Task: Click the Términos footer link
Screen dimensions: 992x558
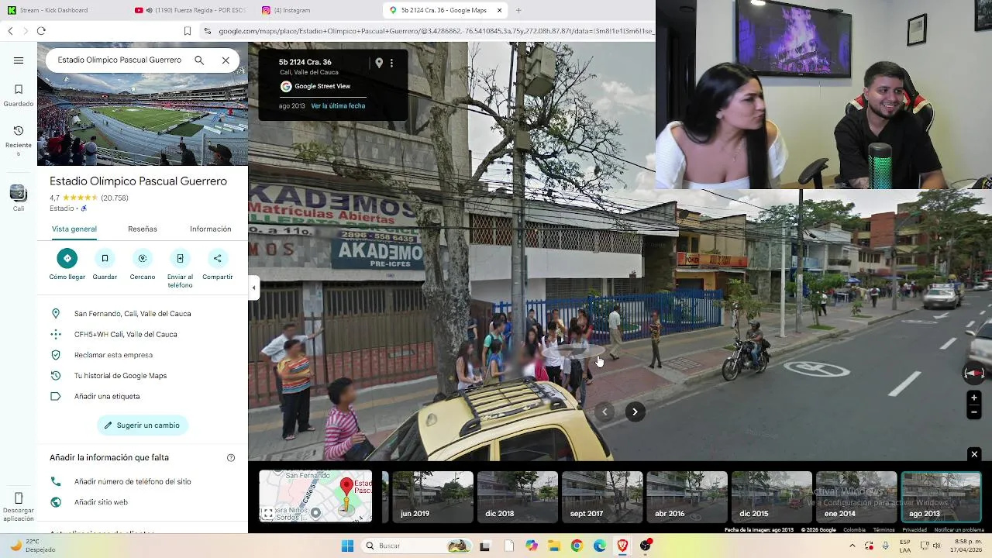Action: [883, 530]
